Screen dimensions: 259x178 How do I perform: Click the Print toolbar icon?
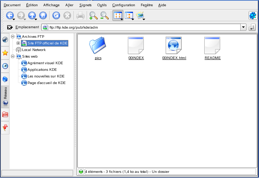80,15
